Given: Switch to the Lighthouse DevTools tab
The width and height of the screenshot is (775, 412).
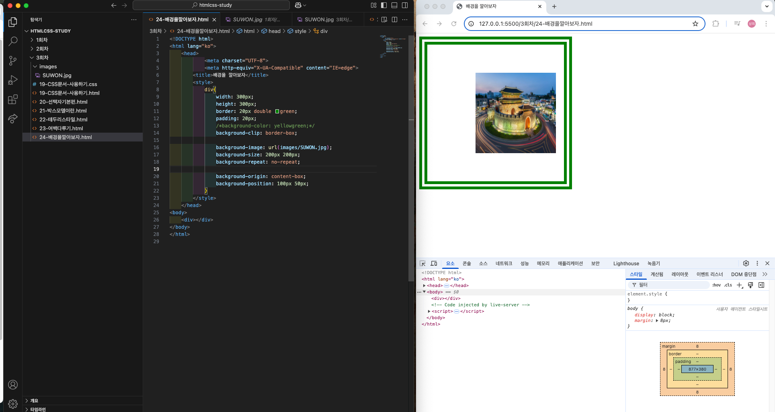Looking at the screenshot, I should tap(626, 264).
